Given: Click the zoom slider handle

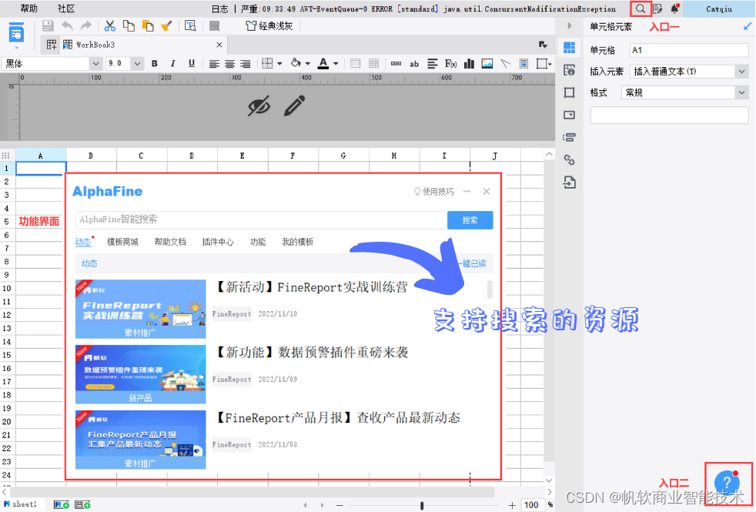Looking at the screenshot, I should (x=422, y=505).
